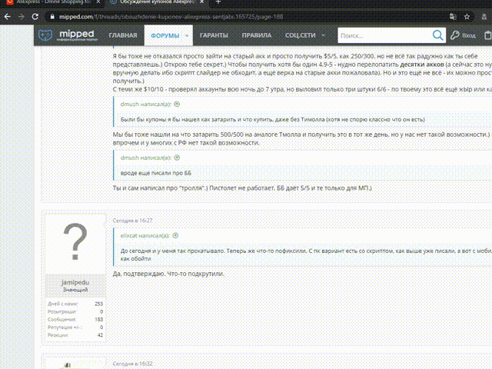The width and height of the screenshot is (492, 369).
Task: Open 'elixcat написал(а):' quote link
Action: point(145,236)
